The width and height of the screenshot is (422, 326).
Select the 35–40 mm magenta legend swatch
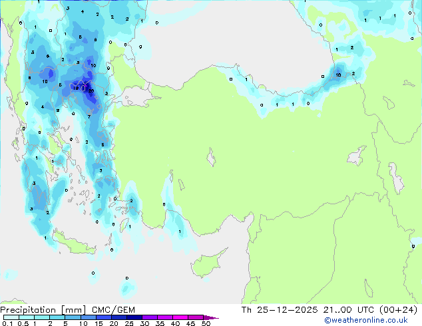click(164, 317)
